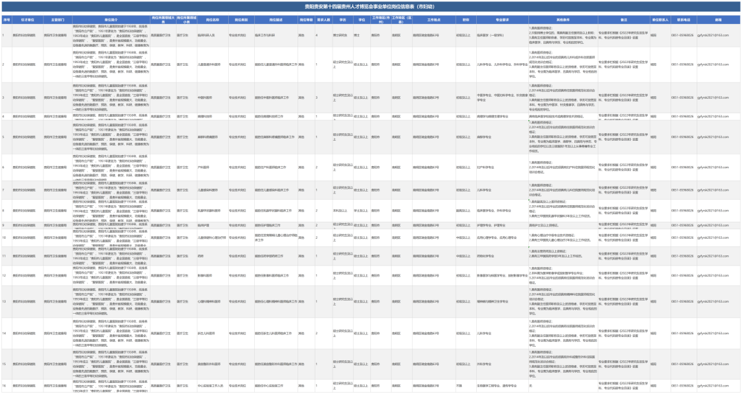
Task: Click the title 贵阳贵安第十四届贵州人才博览会事业单位岗位信息表
Action: (x=369, y=7)
